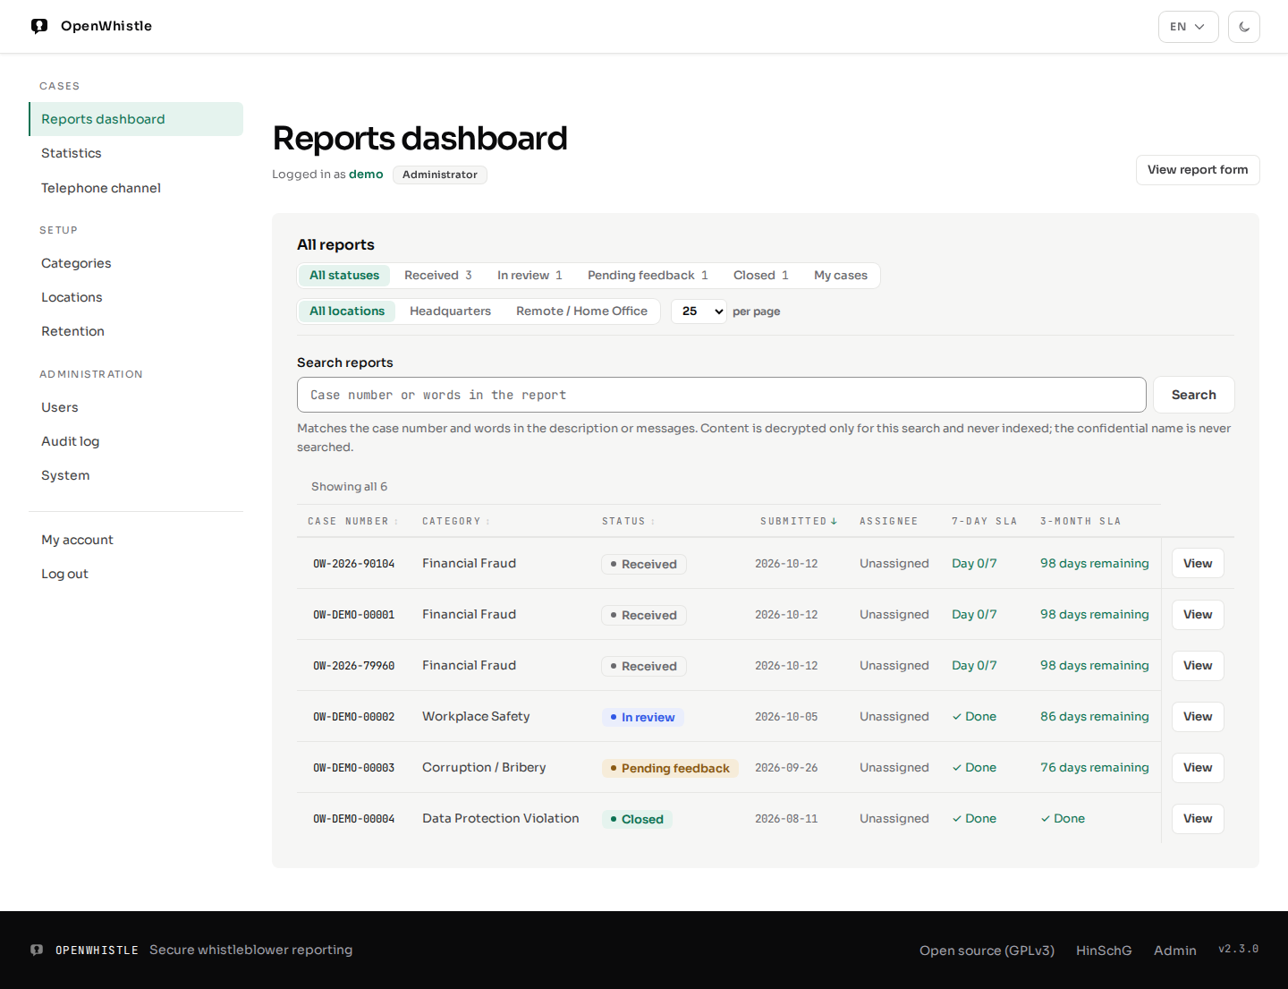Open the Admin footer link
Image resolution: width=1288 pixels, height=989 pixels.
[1174, 951]
